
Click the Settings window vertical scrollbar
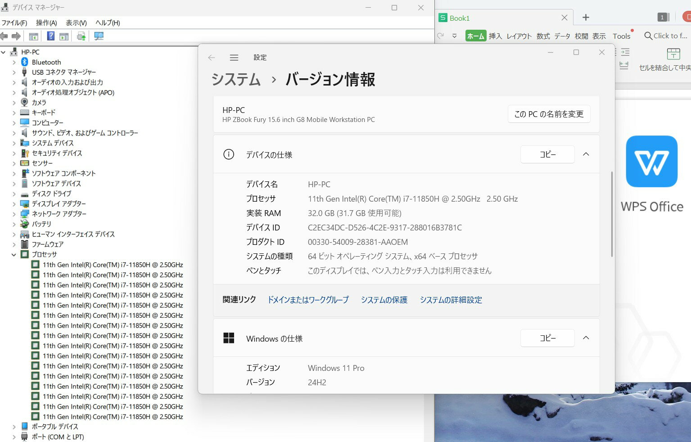(611, 214)
